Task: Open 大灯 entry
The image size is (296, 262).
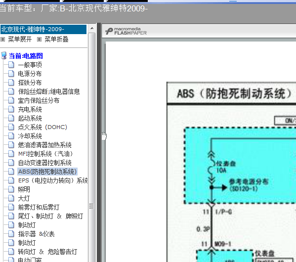Action: (24, 198)
